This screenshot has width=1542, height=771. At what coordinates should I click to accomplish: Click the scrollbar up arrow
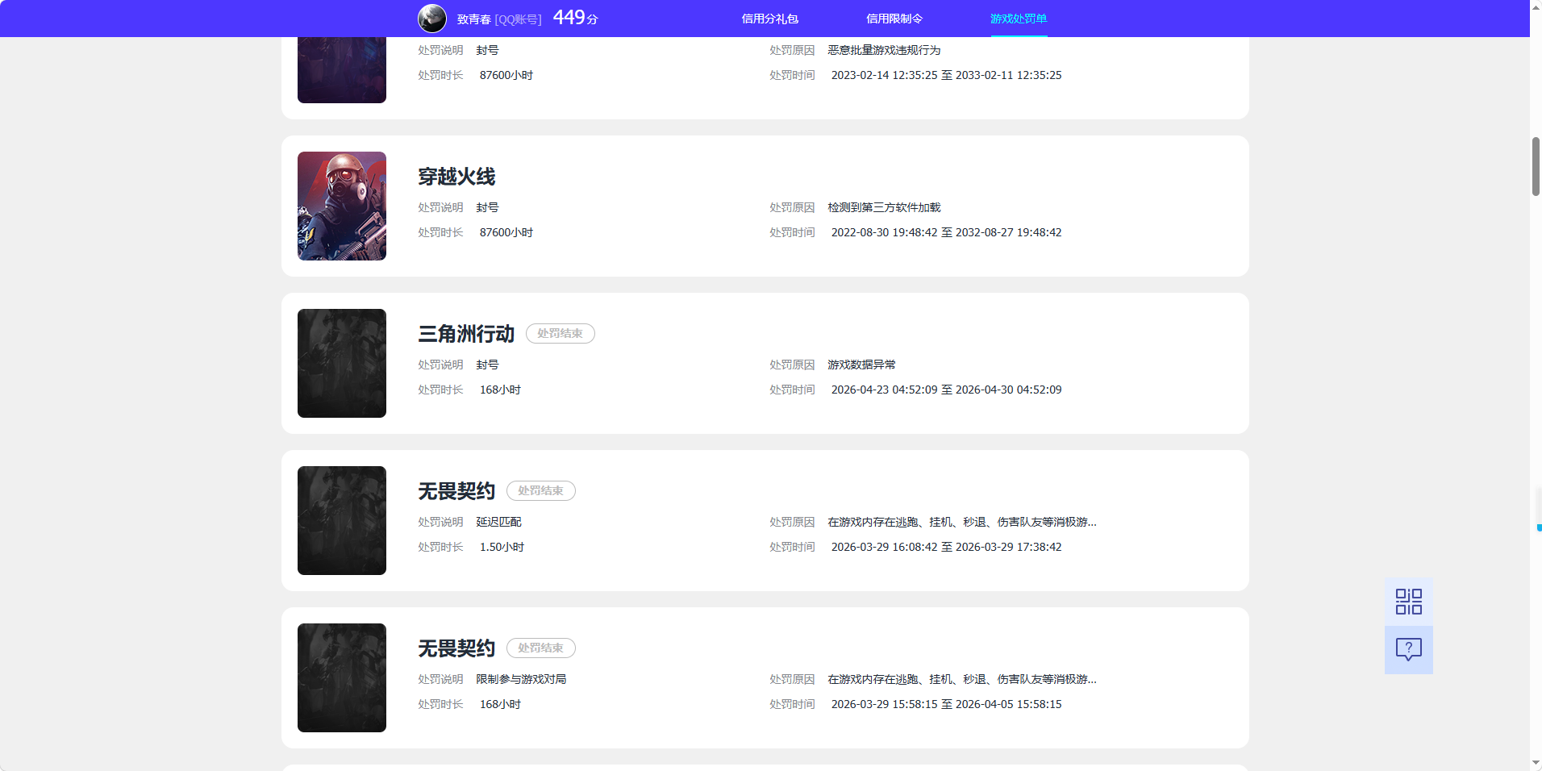1536,6
